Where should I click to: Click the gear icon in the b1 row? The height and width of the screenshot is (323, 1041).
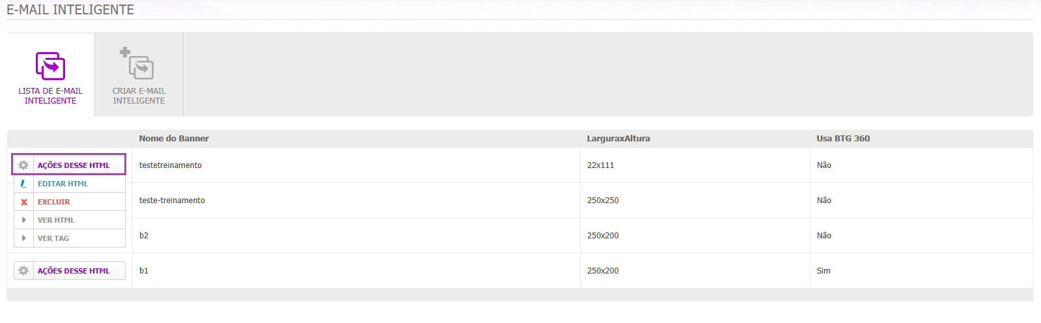pos(23,271)
